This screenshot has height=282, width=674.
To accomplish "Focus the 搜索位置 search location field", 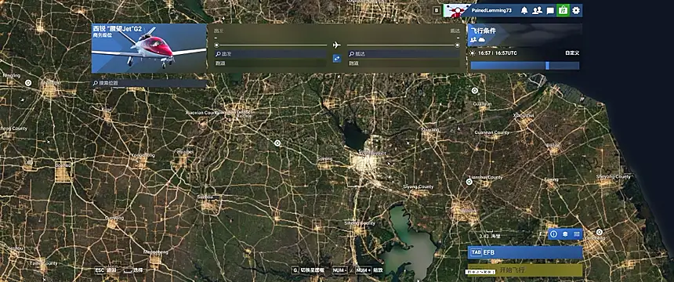I will (149, 83).
